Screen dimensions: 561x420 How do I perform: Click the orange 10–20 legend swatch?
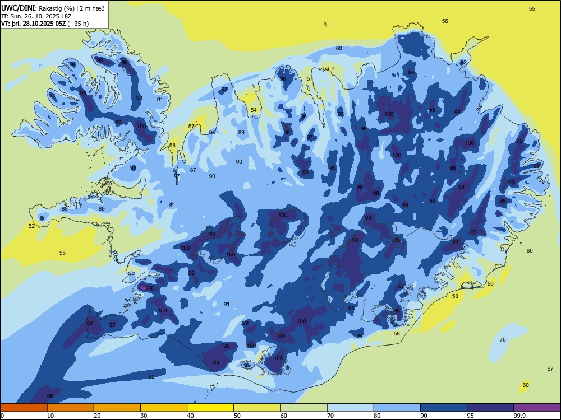pos(71,408)
